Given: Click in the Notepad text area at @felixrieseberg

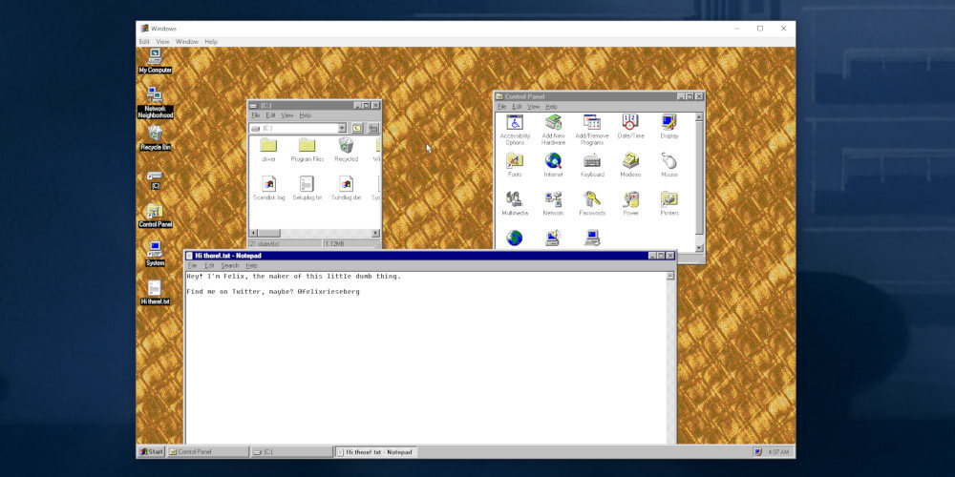Looking at the screenshot, I should click(329, 292).
